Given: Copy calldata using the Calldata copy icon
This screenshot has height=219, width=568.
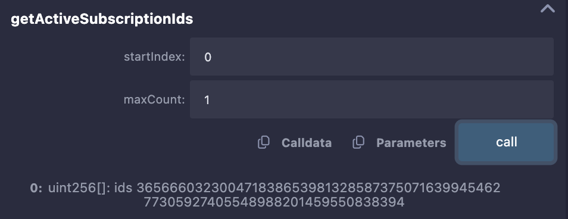Looking at the screenshot, I should pyautogui.click(x=263, y=142).
